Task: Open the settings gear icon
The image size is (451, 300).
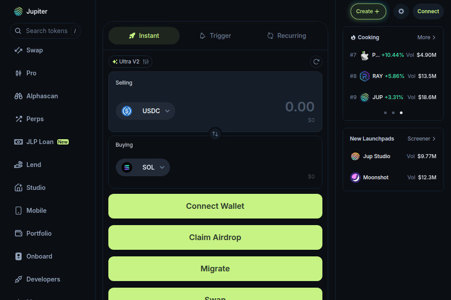Action: tap(401, 11)
